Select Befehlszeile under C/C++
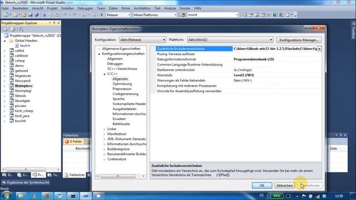Viewport: 356px width, 200px height. point(121,124)
